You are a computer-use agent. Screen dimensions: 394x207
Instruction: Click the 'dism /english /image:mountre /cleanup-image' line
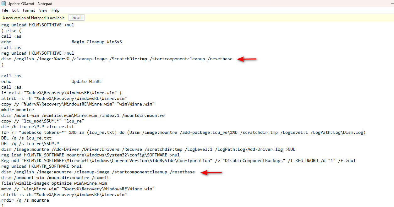pyautogui.click(x=98, y=172)
